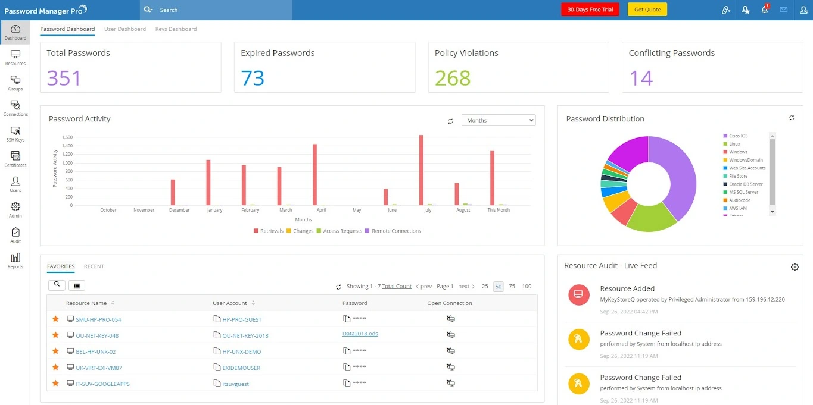
Task: Open the Reports sidebar icon
Action: 15,260
